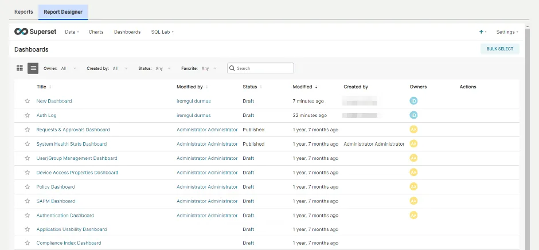This screenshot has height=250, width=539.
Task: Click owner avatar ID in Auth Log row
Action: 413,115
